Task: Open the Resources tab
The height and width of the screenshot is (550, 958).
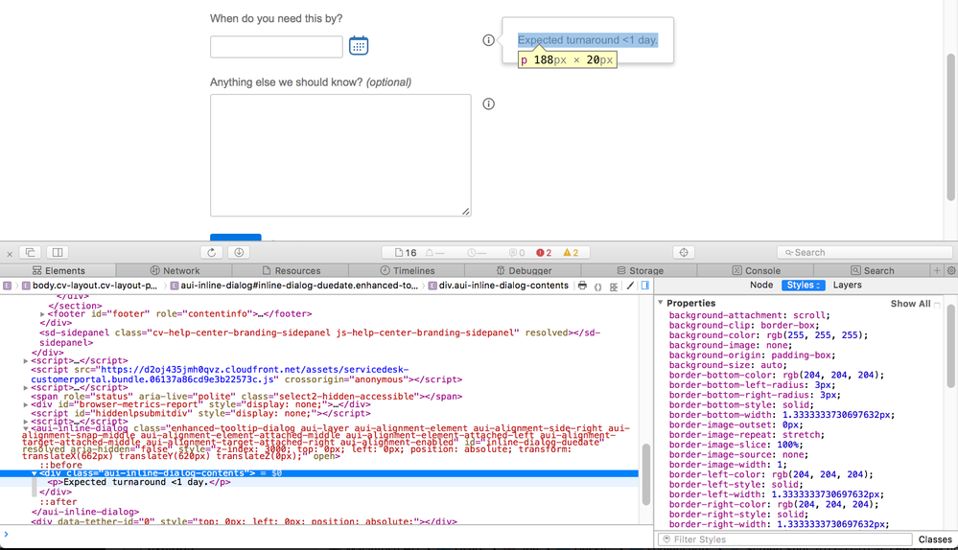Action: click(x=291, y=270)
